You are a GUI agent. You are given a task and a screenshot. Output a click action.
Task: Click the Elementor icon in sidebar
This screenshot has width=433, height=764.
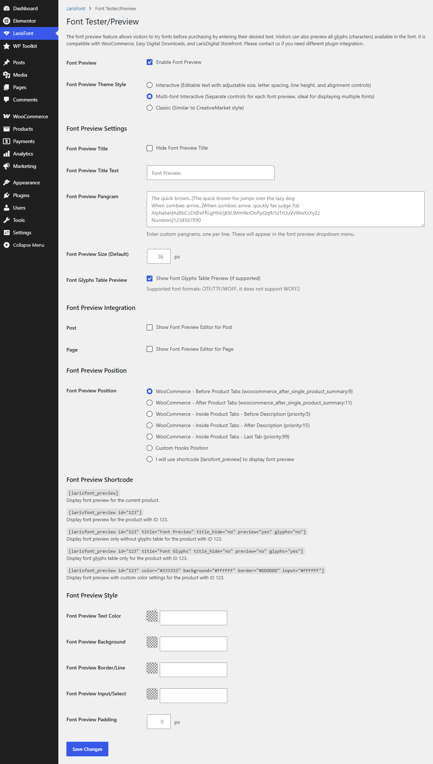pos(7,21)
